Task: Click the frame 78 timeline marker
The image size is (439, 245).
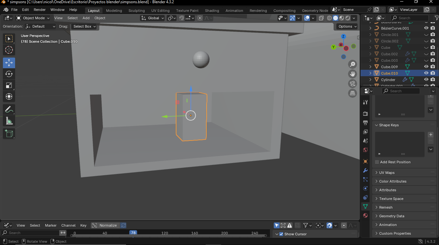Action: click(133, 233)
